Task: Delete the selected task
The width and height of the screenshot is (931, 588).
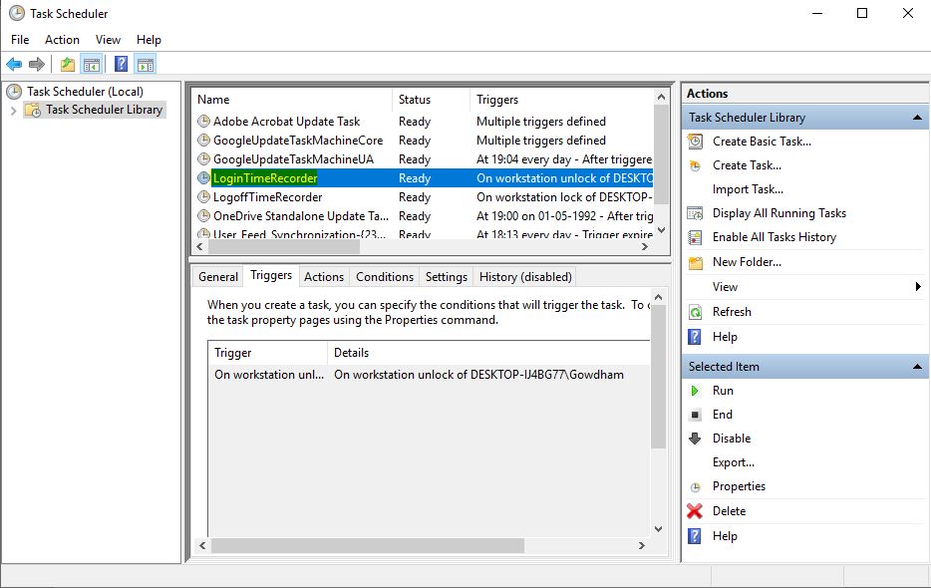Action: 695,510
